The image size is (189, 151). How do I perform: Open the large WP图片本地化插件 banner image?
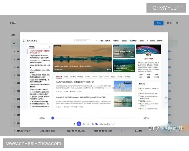[83, 59]
